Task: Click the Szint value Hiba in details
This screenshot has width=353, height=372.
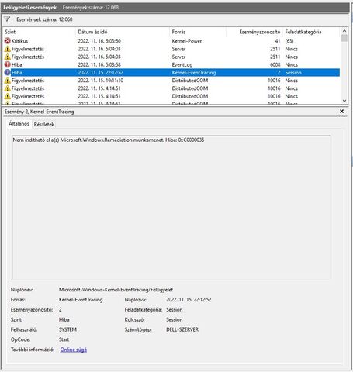Action: (x=64, y=319)
